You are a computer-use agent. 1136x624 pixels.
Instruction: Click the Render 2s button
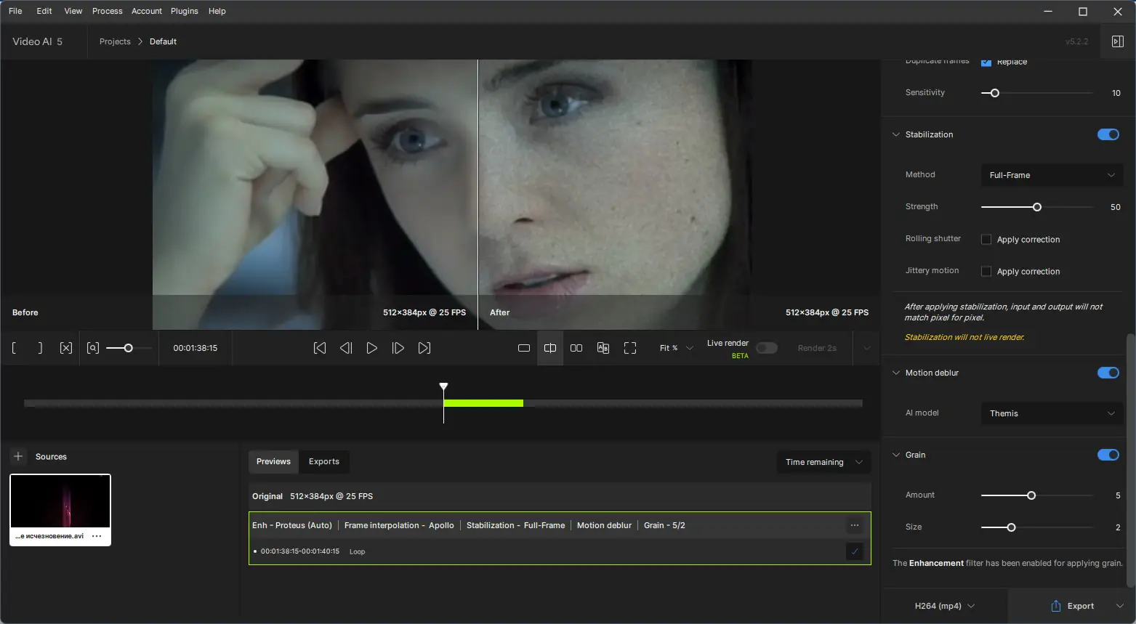click(x=817, y=348)
